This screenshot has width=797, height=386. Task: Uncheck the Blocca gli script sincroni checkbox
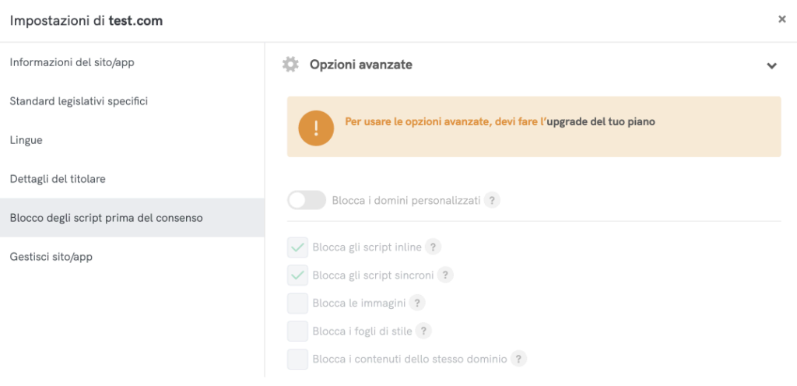point(297,275)
